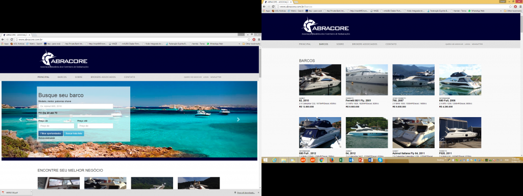Open Outlook from the taskbar
The height and width of the screenshot is (196, 523).
pyautogui.click(x=351, y=160)
